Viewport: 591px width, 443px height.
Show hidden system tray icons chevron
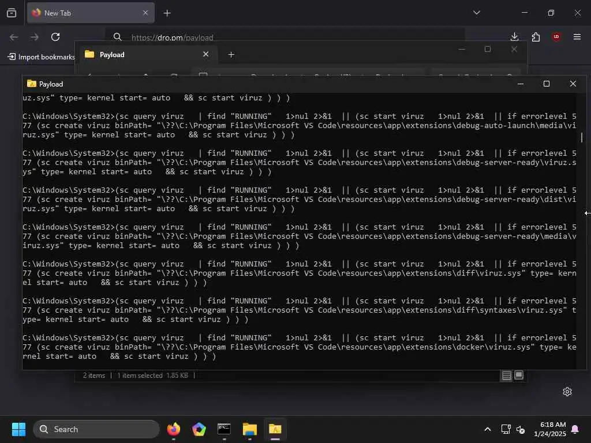[x=487, y=429]
